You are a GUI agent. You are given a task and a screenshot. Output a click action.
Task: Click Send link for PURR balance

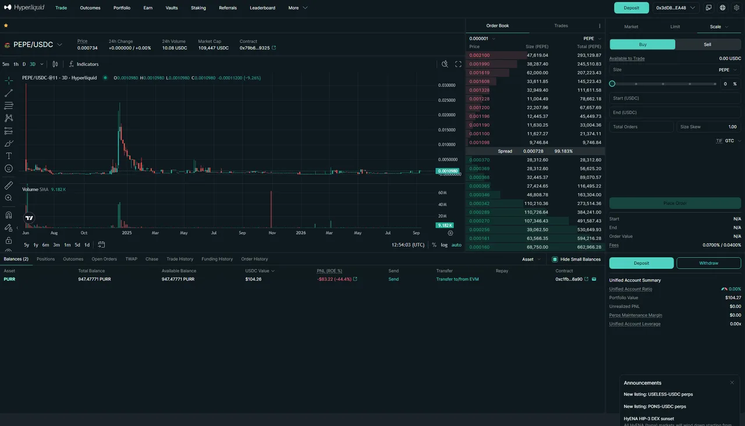(393, 279)
